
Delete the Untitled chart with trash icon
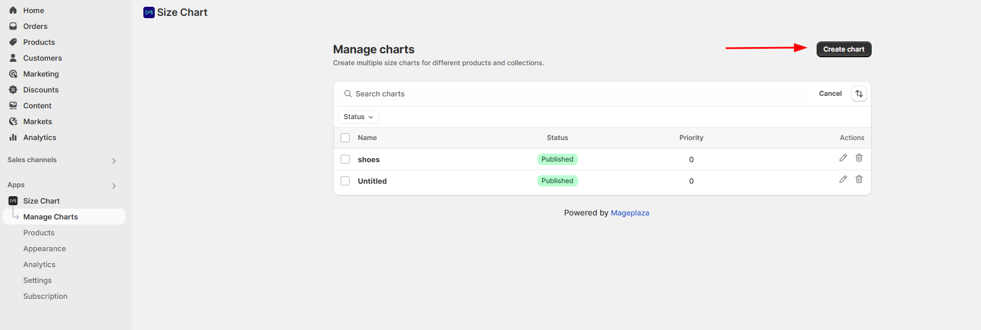(x=859, y=180)
